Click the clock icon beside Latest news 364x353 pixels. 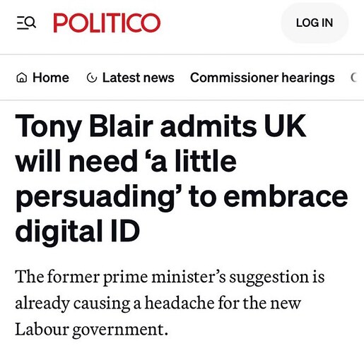(92, 78)
